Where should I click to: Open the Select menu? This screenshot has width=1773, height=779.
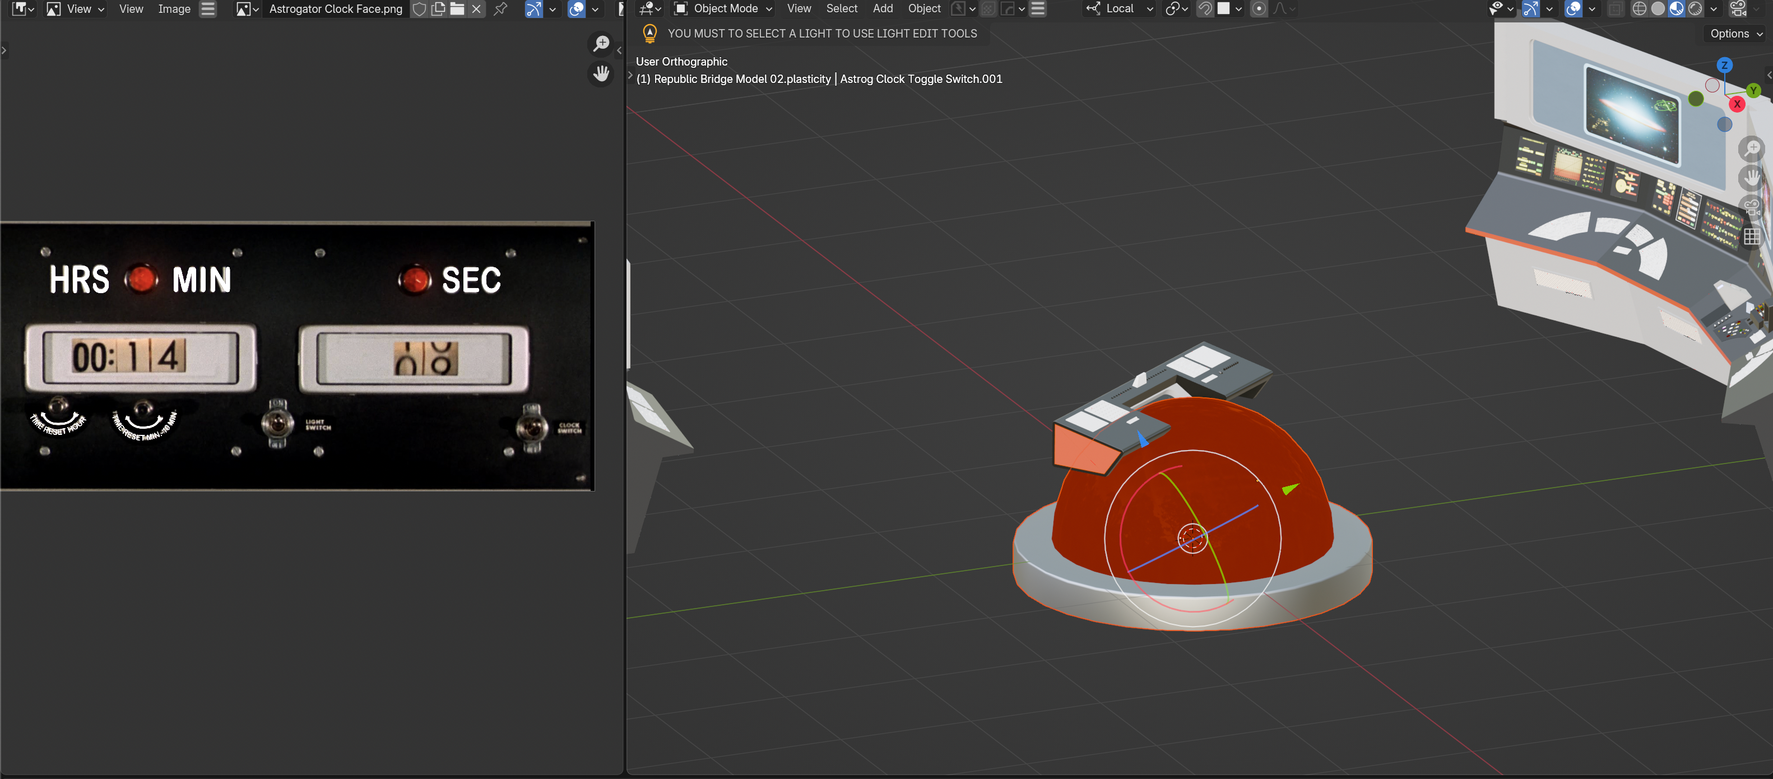(x=842, y=9)
